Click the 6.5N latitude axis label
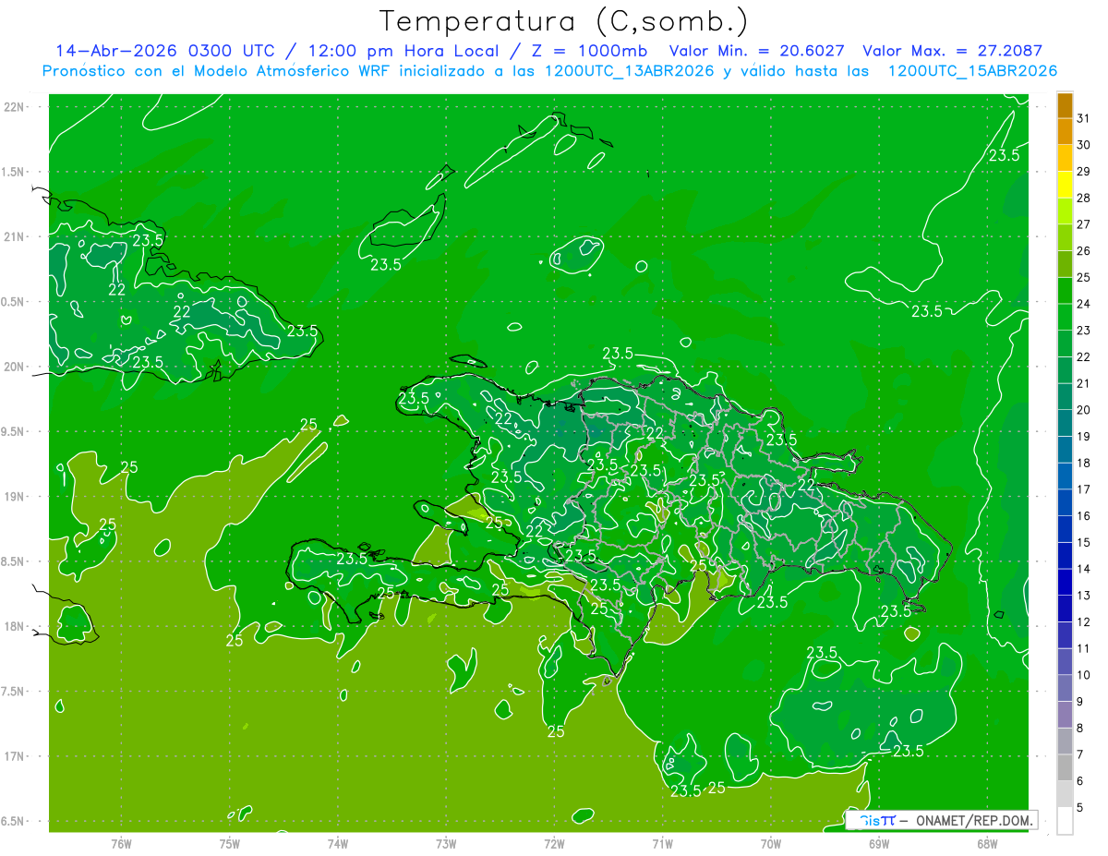 coord(14,821)
